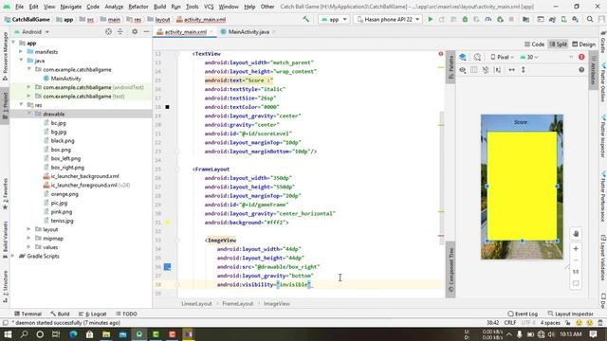Click the Search Everywhere magnifier icon
607x341 pixels.
click(x=590, y=19)
